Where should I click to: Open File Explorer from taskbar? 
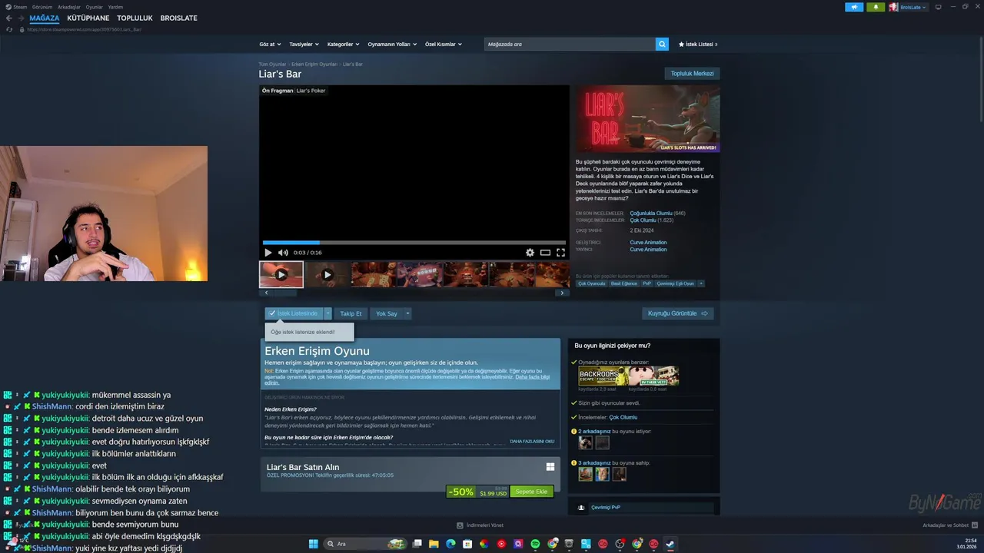434,544
